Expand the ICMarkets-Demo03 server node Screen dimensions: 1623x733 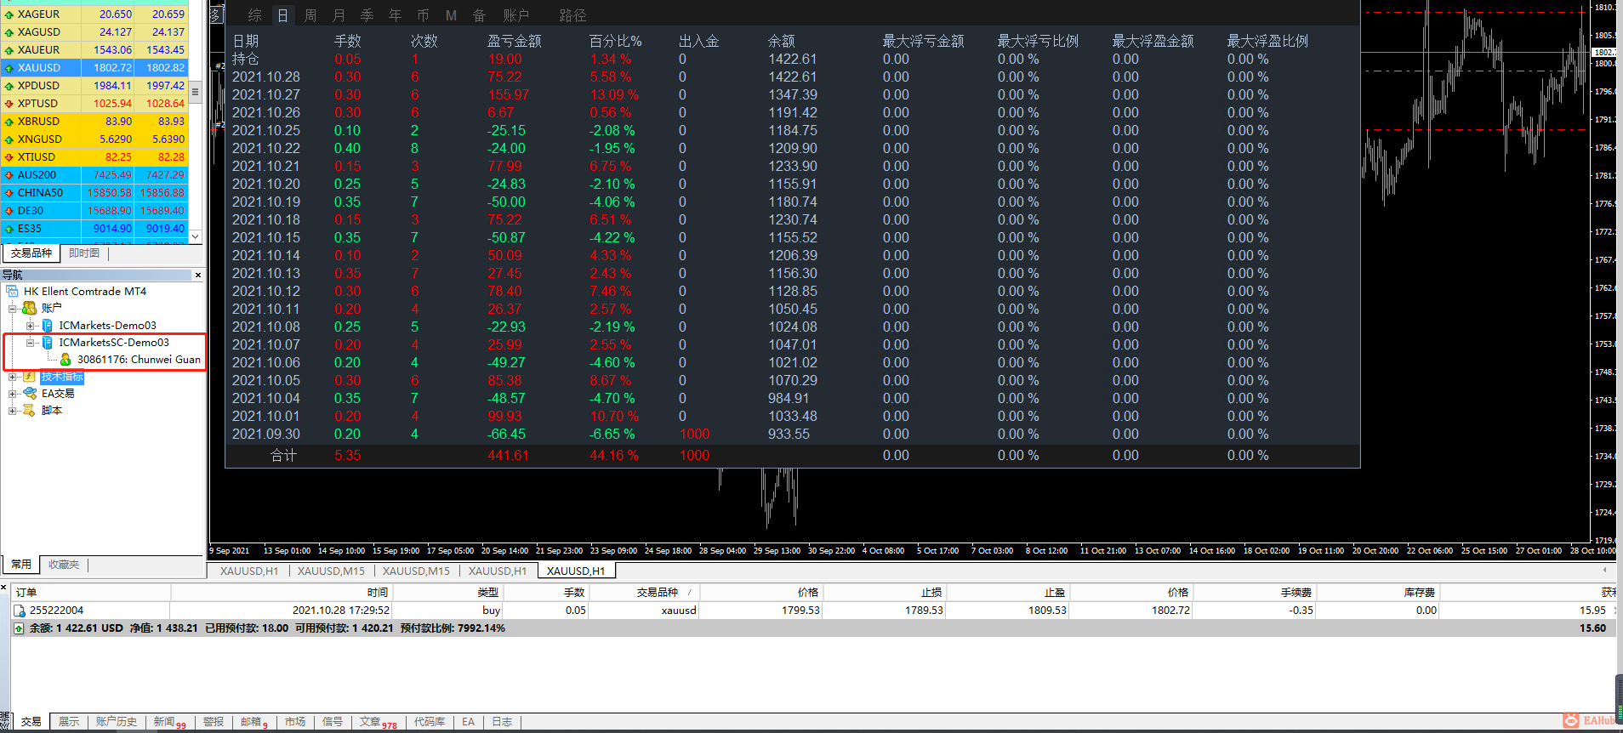point(30,326)
